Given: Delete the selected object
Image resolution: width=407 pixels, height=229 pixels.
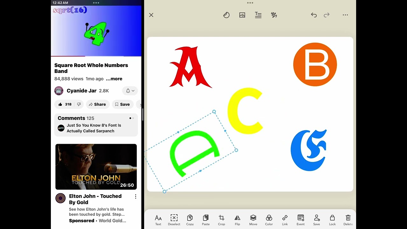Looking at the screenshot, I should tap(348, 220).
